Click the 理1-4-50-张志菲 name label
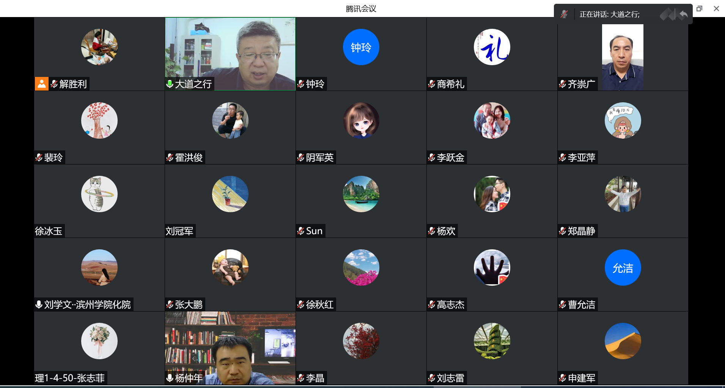725x388 pixels. pos(70,378)
